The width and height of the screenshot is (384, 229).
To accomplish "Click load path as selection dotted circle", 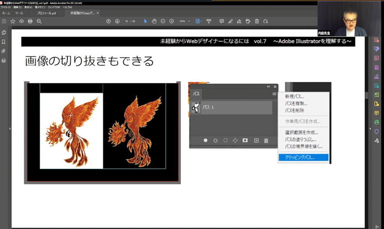I will [225, 140].
